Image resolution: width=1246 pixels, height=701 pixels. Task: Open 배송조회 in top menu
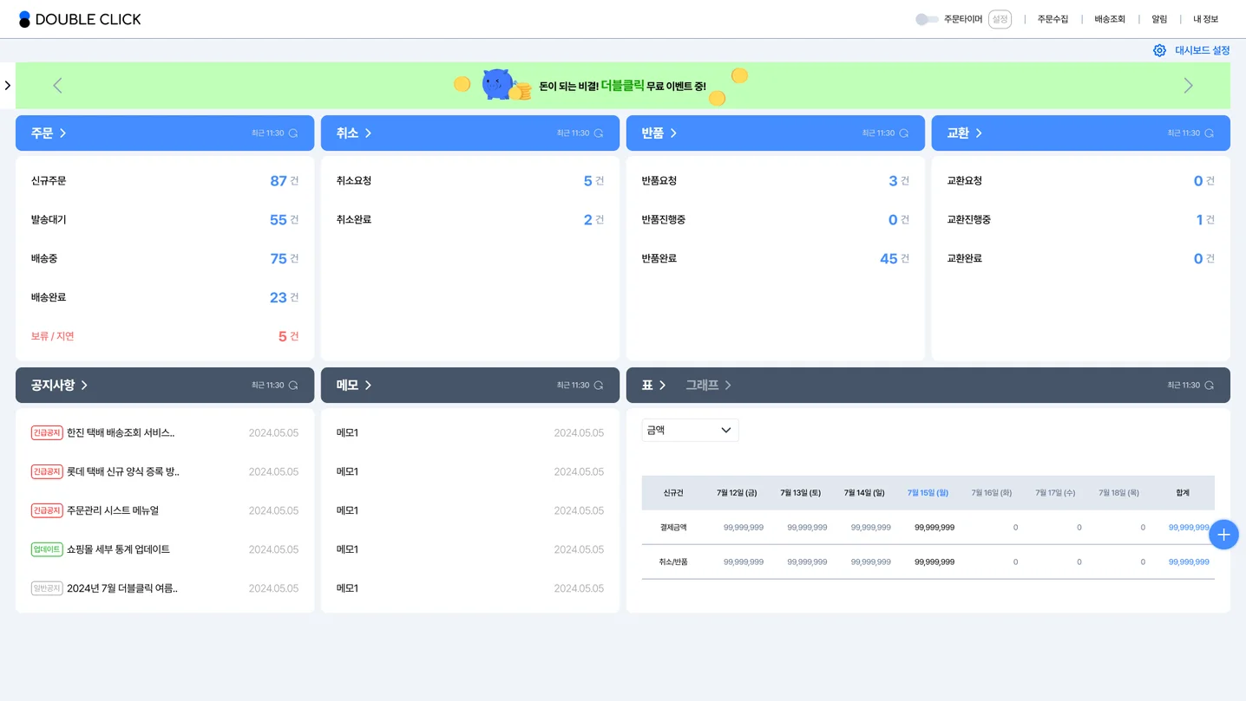[1110, 19]
